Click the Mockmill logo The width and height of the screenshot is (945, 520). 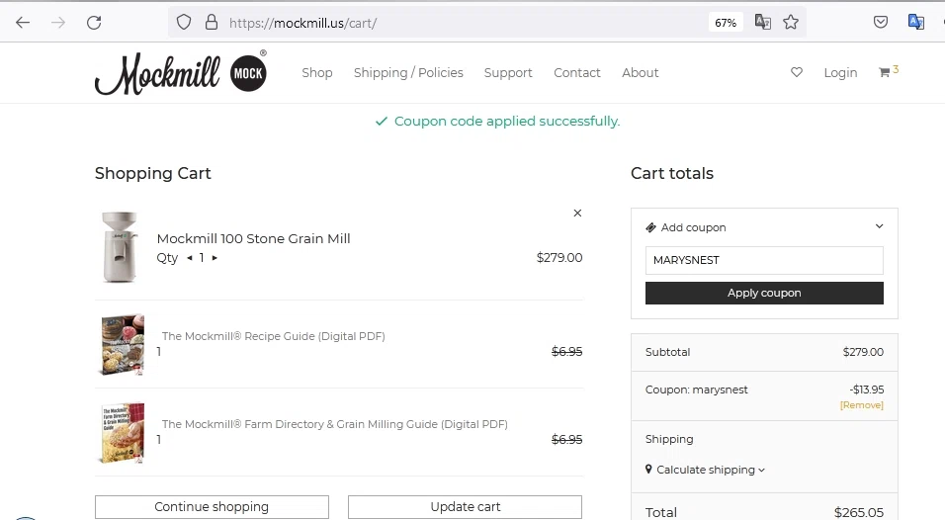[181, 73]
